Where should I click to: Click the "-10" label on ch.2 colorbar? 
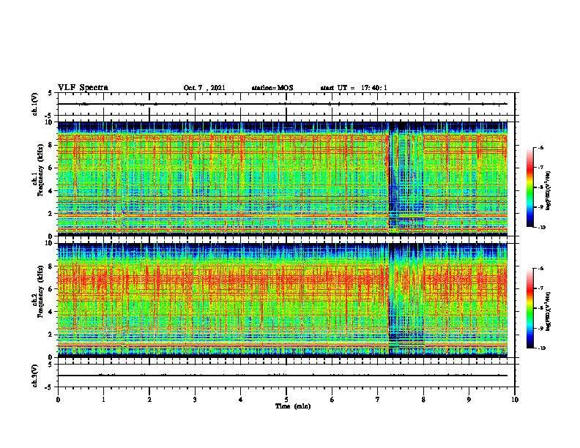pos(541,348)
